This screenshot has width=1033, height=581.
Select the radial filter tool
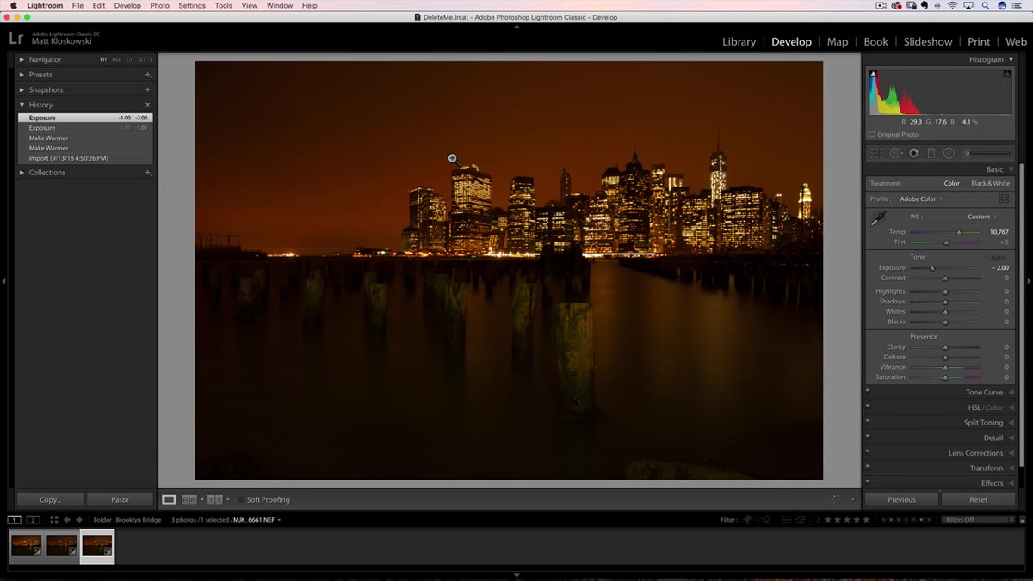tap(949, 153)
